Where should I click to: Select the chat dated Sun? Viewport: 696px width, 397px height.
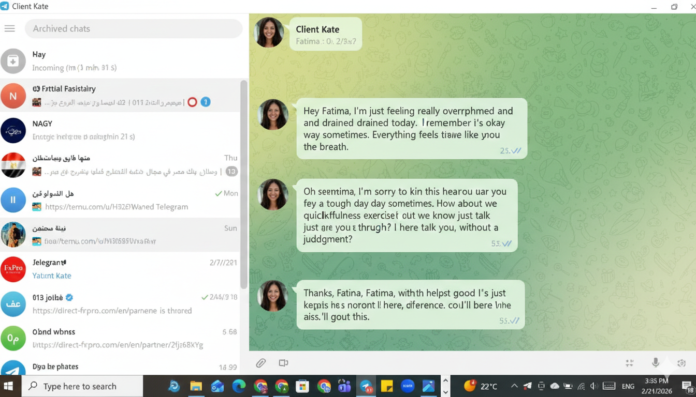point(119,234)
